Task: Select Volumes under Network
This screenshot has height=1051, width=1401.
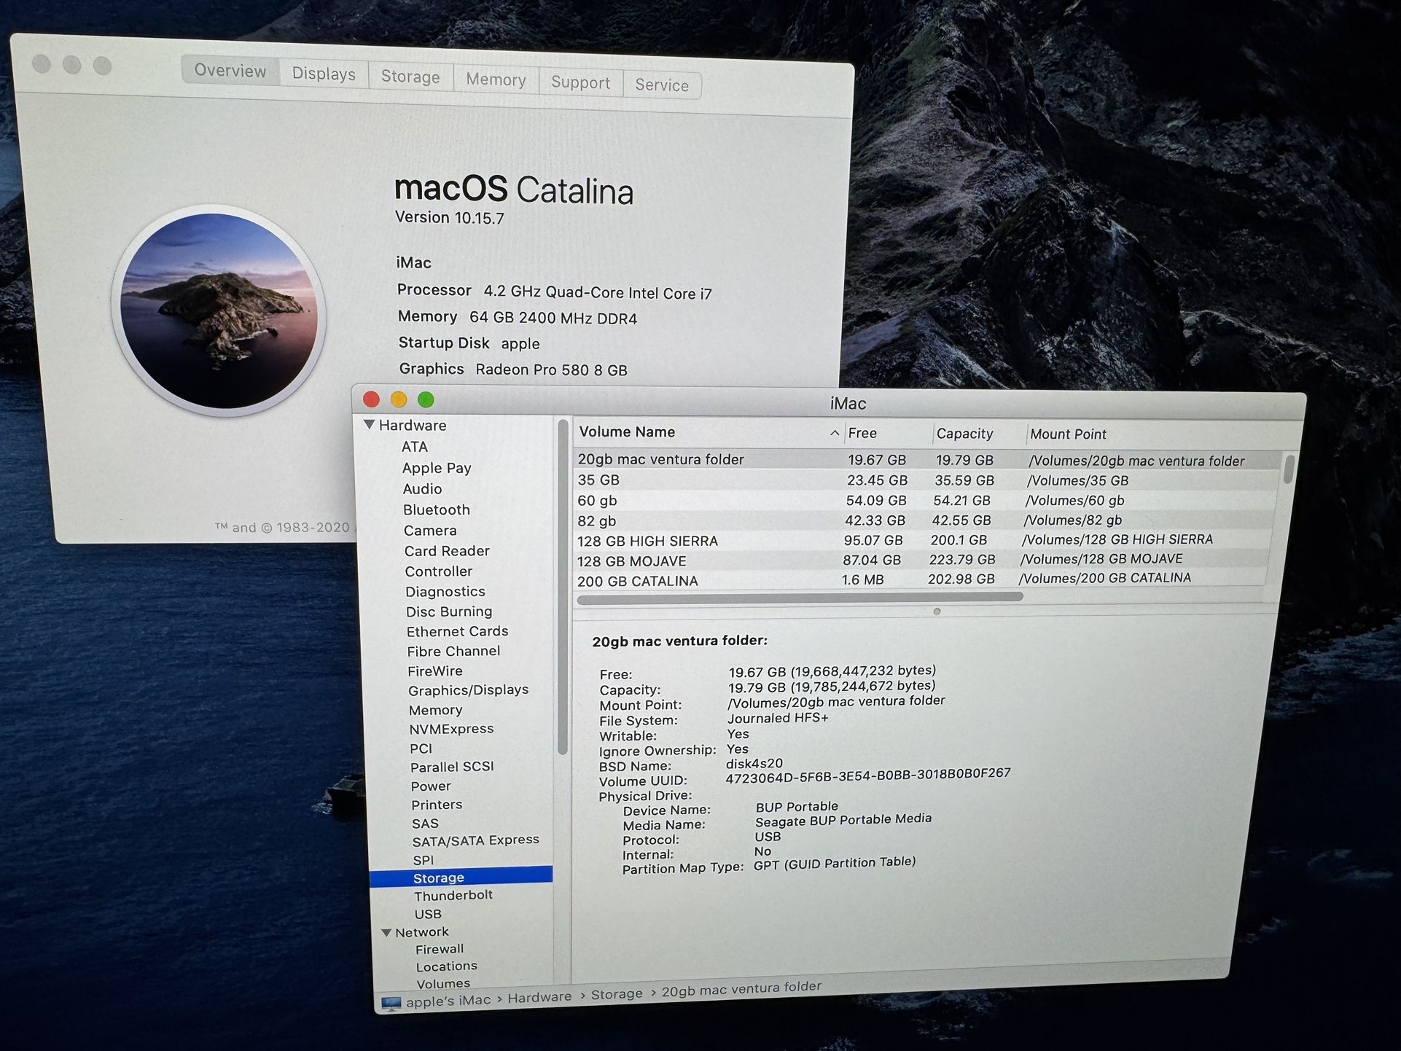Action: click(x=443, y=983)
